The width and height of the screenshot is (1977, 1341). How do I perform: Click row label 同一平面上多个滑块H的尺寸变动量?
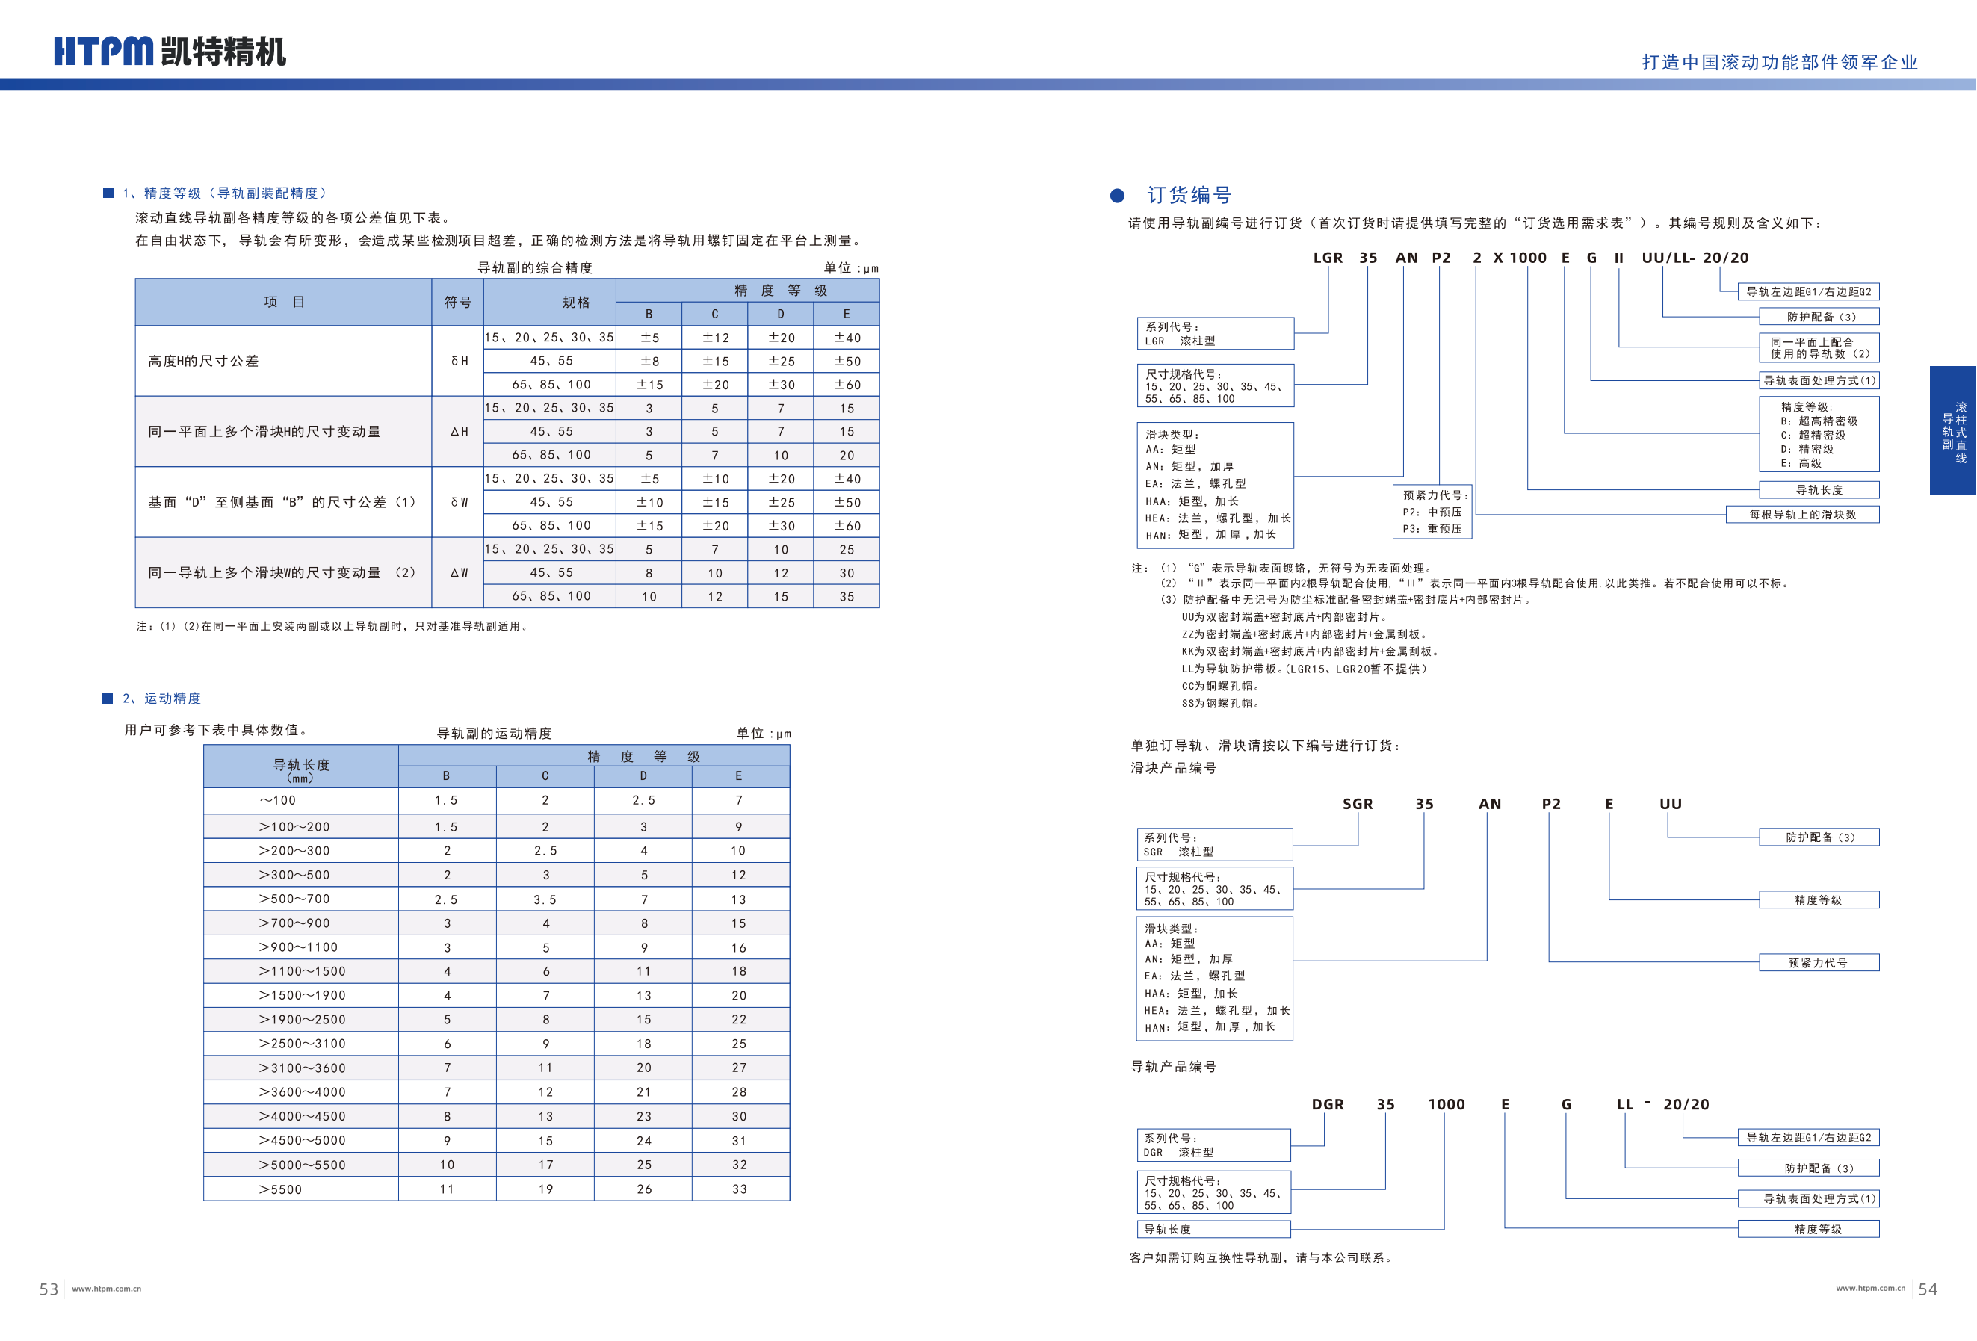264,431
